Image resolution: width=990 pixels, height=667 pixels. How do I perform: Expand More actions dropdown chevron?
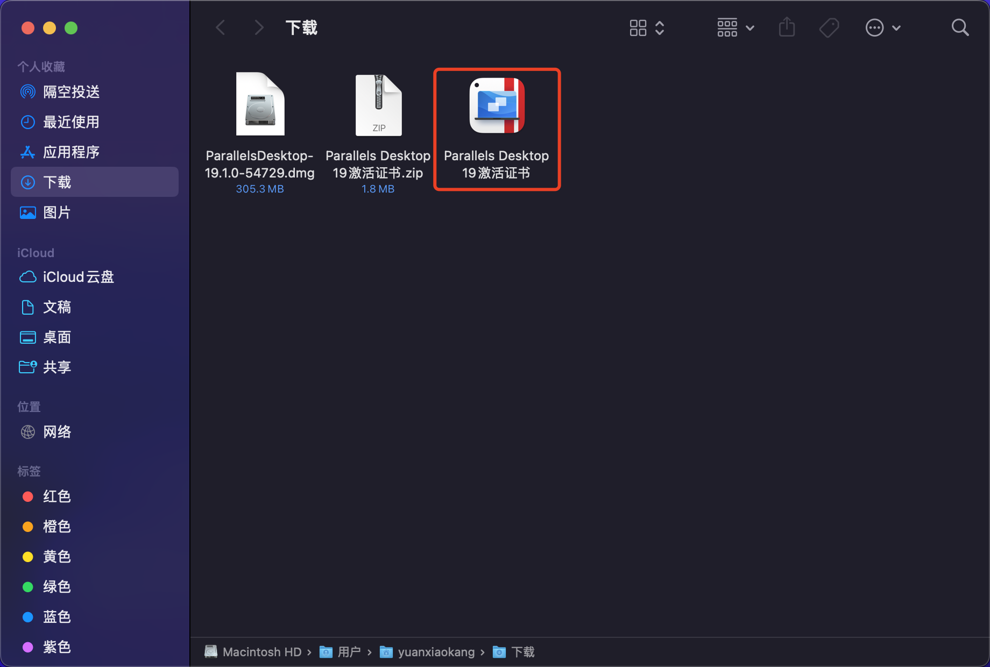coord(896,28)
